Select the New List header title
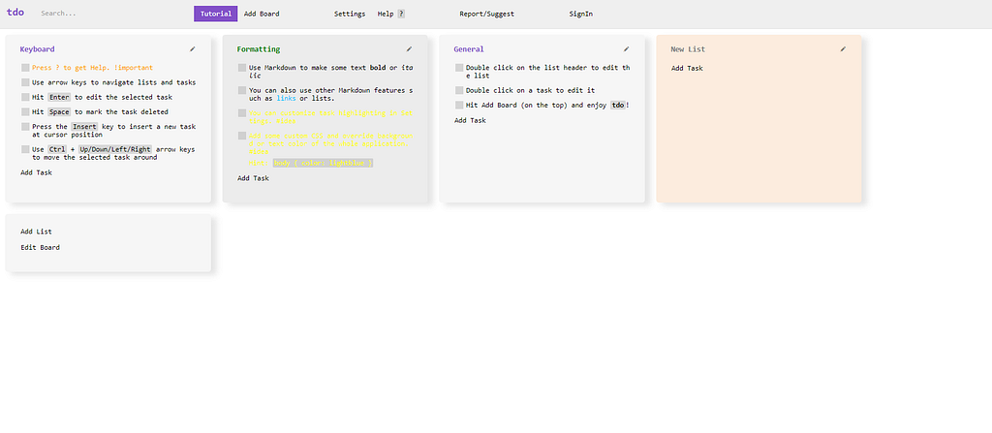The width and height of the screenshot is (992, 433). click(689, 48)
